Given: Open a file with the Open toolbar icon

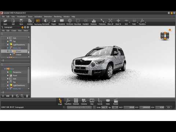Looking at the screenshot, I should pyautogui.click(x=5, y=21).
